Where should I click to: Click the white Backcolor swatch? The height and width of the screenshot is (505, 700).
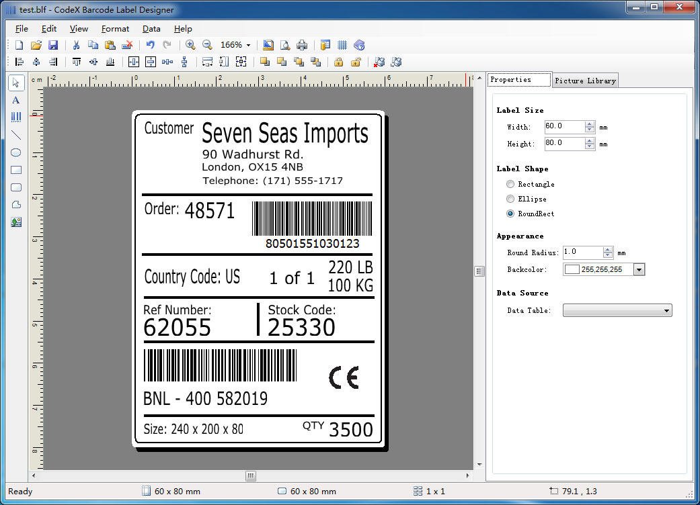(x=572, y=269)
